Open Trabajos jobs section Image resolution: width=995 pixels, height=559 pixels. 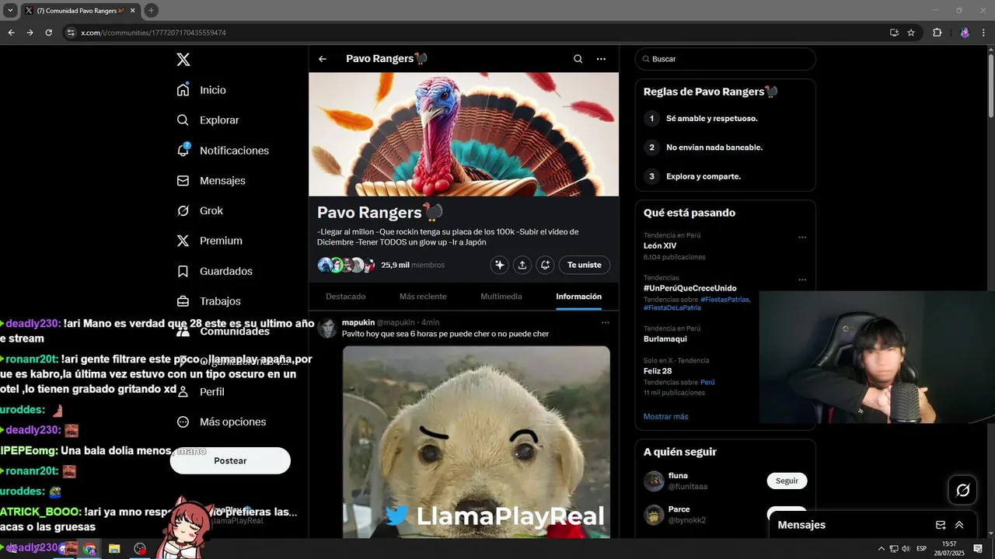tap(208, 301)
